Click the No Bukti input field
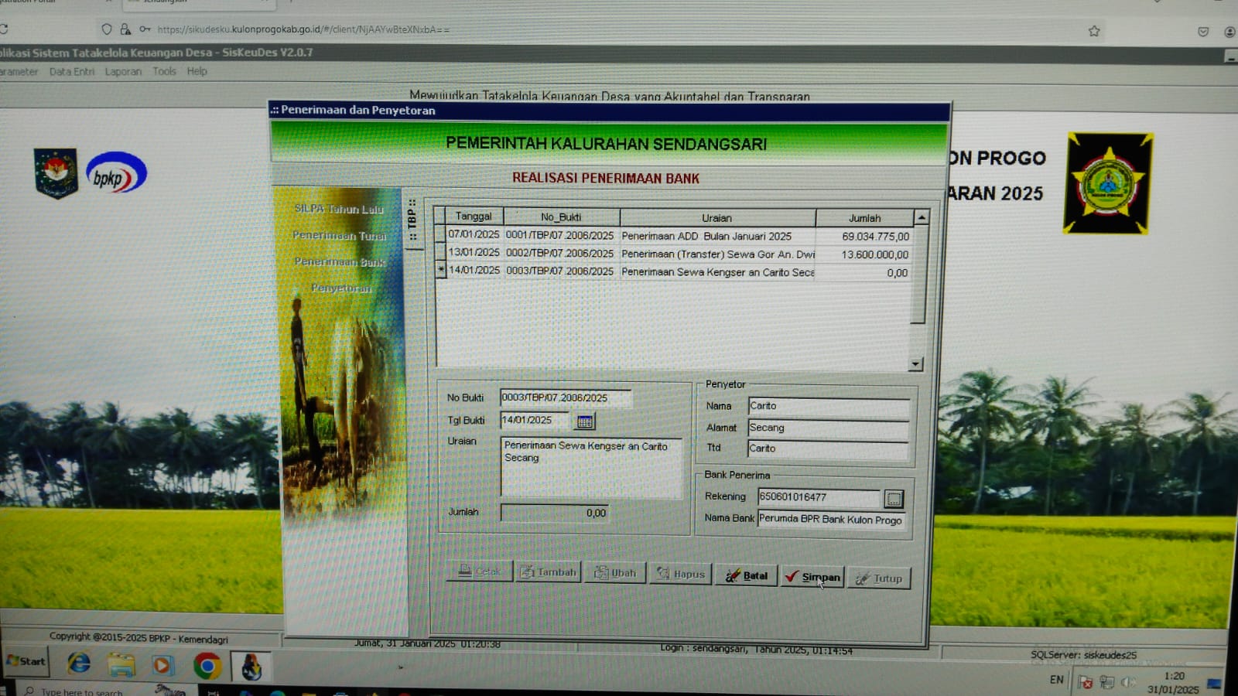The image size is (1238, 696). pos(566,397)
